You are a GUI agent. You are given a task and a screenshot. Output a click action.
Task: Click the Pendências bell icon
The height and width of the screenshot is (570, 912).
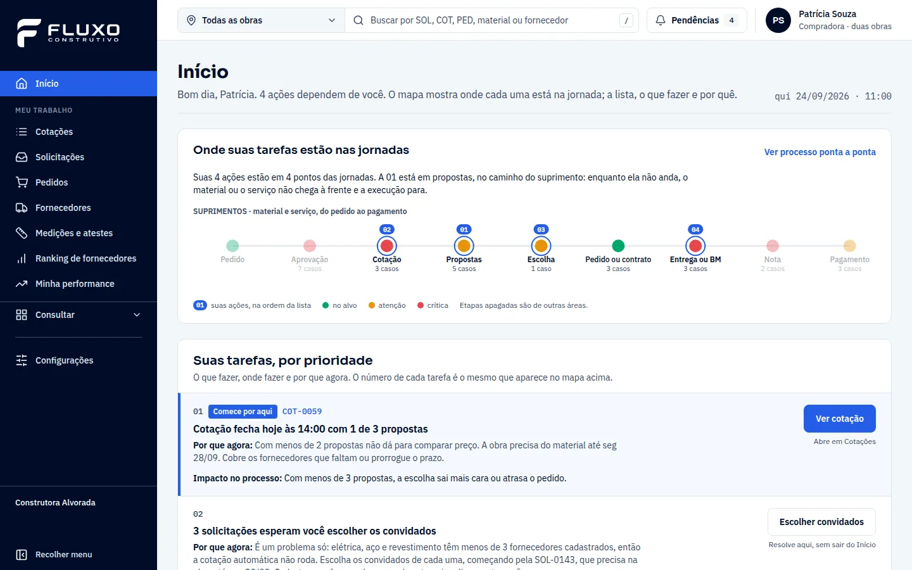click(661, 20)
